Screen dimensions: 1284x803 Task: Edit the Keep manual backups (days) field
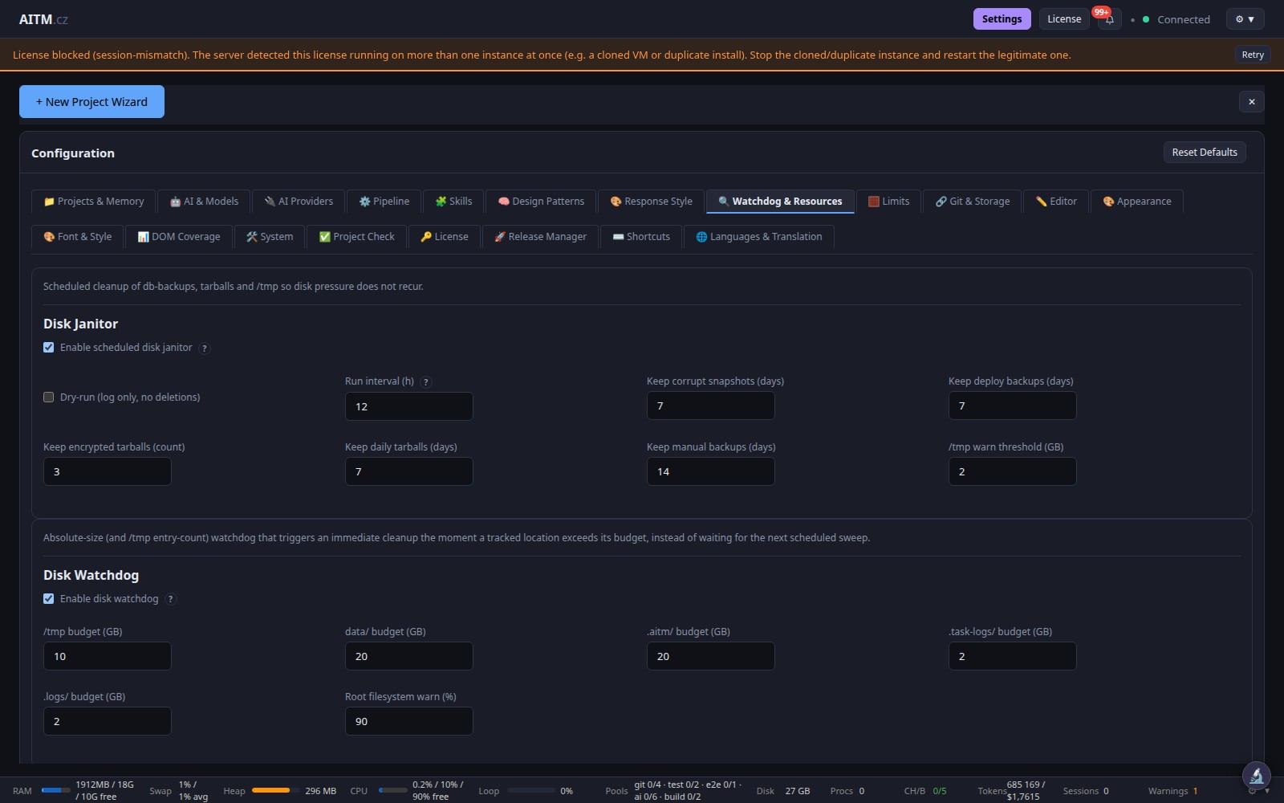[x=711, y=471]
